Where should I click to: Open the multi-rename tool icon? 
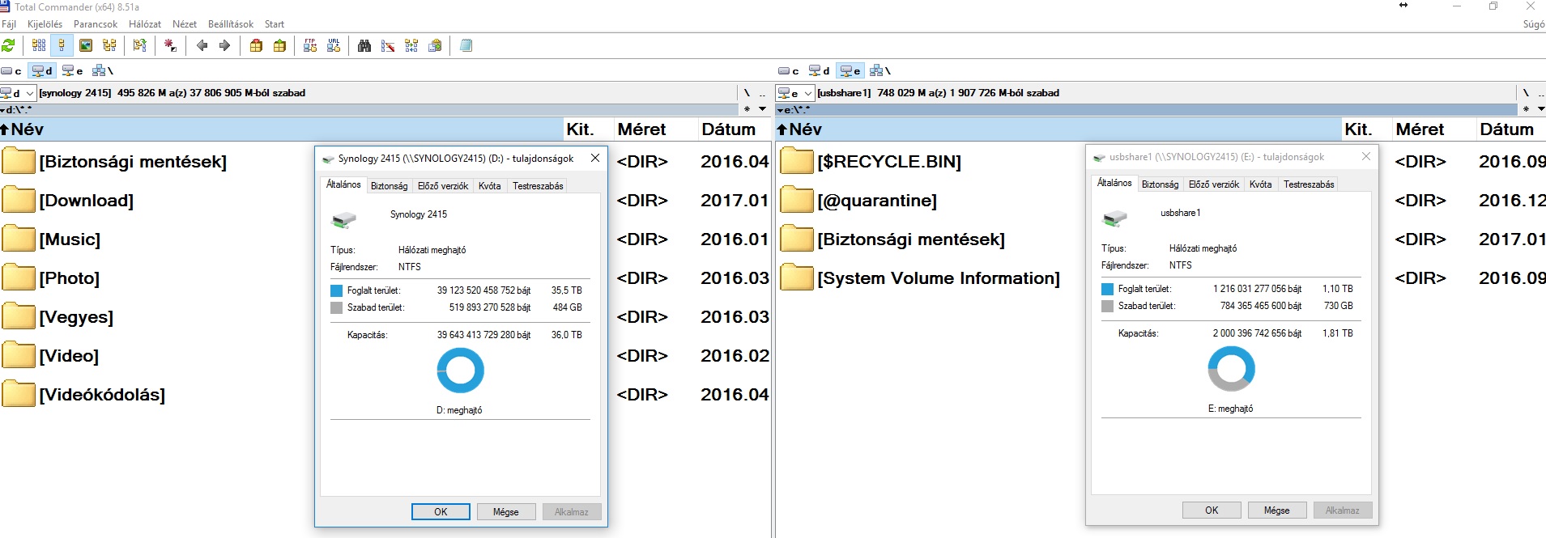coord(388,45)
